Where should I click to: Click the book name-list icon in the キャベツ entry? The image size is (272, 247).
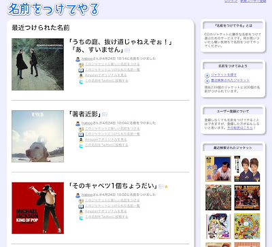click(81, 206)
